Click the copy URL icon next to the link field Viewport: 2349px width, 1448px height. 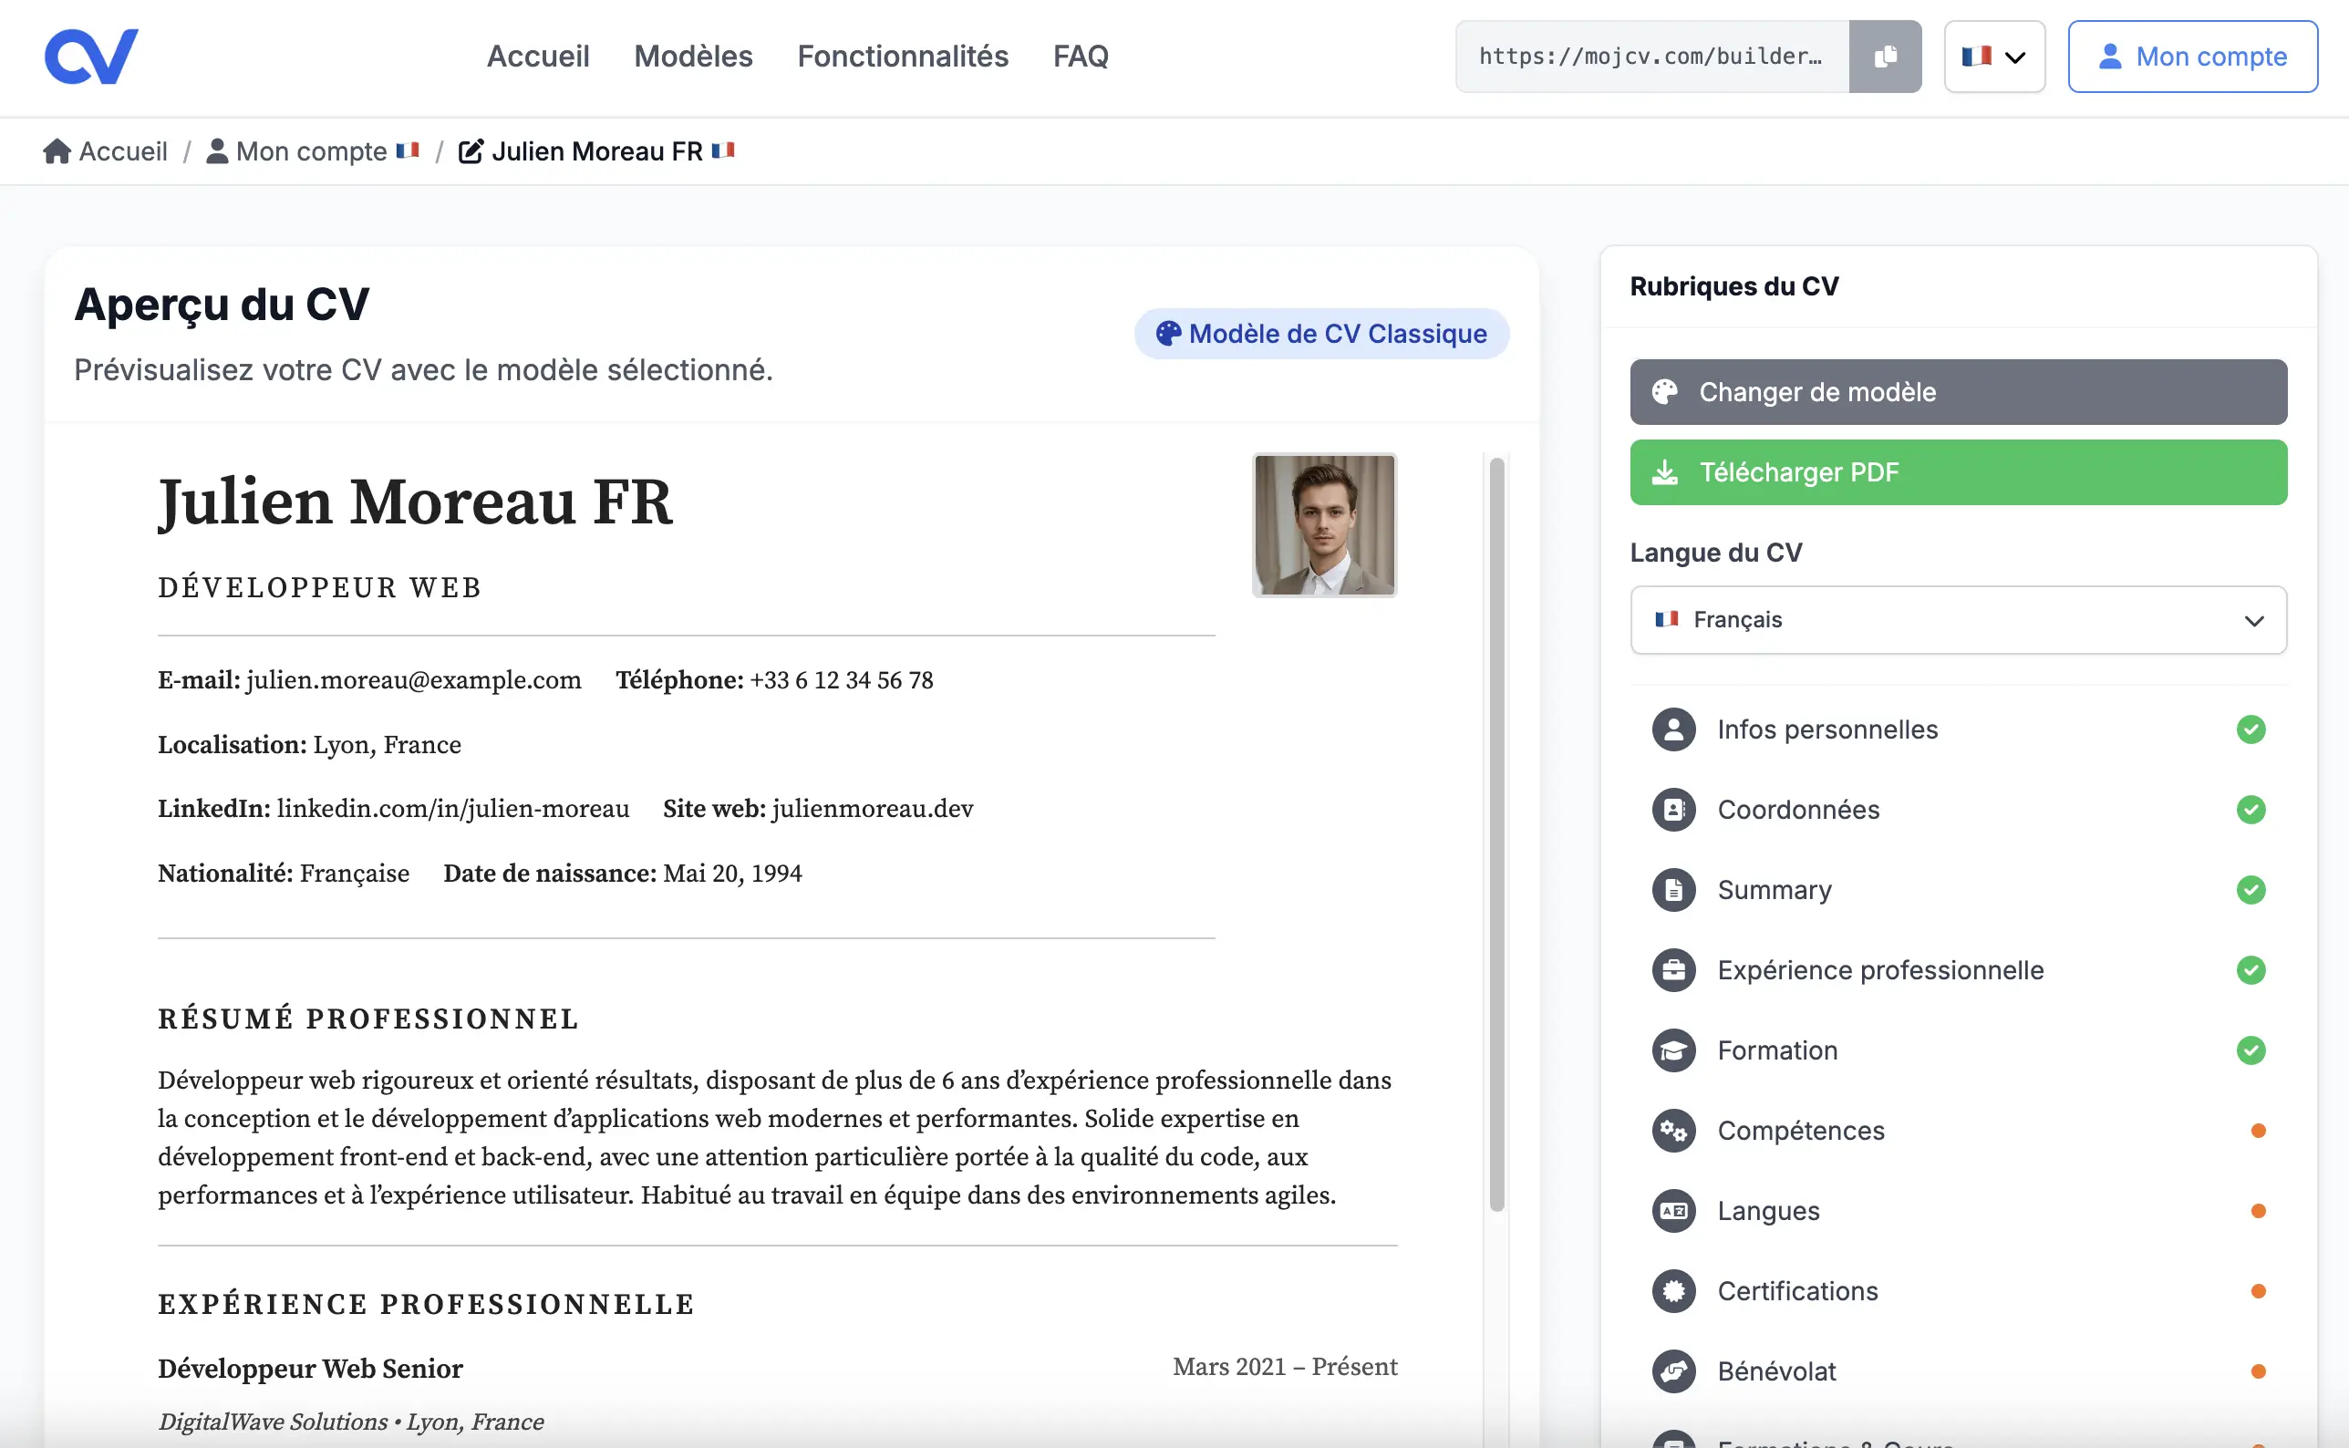(x=1885, y=56)
